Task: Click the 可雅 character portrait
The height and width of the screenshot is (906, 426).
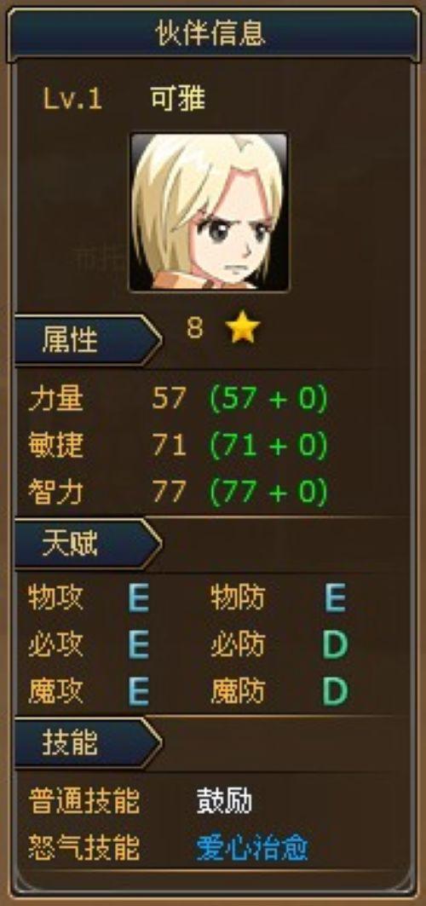Action: pos(209,212)
